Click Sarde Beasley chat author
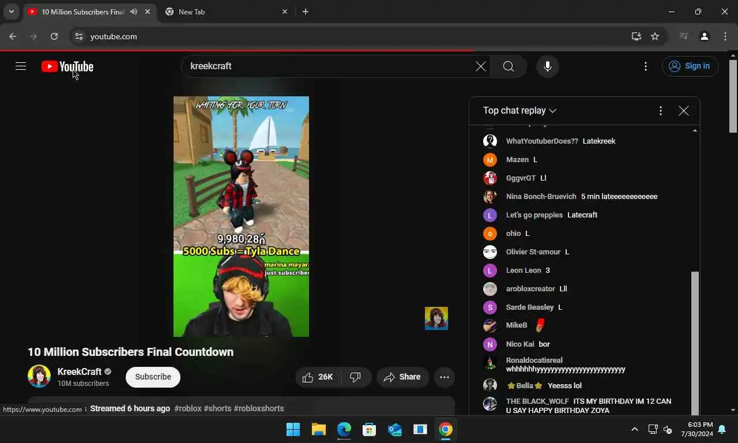Screen dimensions: 738x443 coord(530,307)
